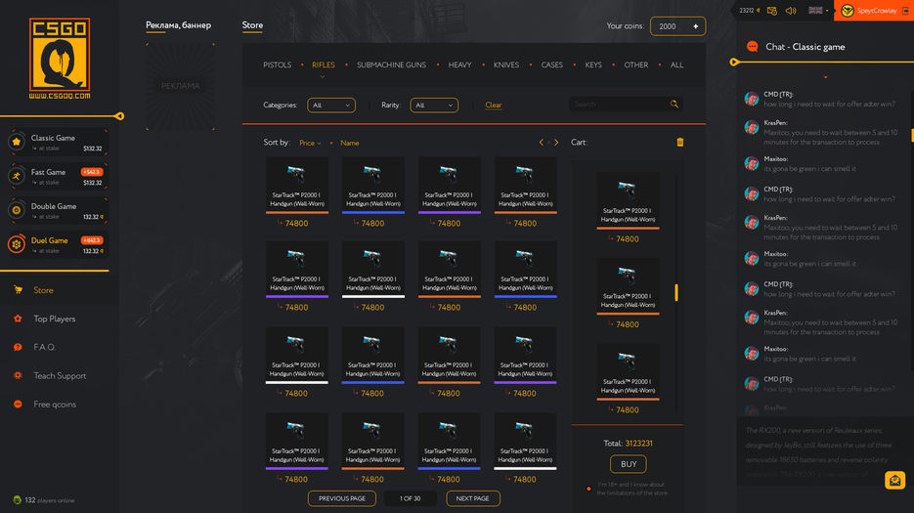
Task: Go to Previous Page
Action: click(341, 498)
